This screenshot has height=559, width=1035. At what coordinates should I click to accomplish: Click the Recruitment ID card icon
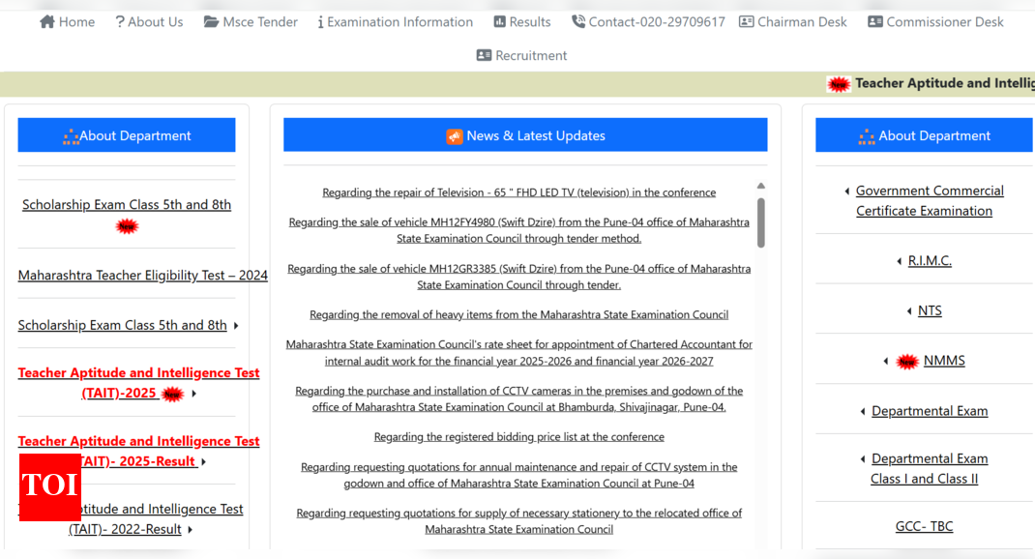coord(484,55)
